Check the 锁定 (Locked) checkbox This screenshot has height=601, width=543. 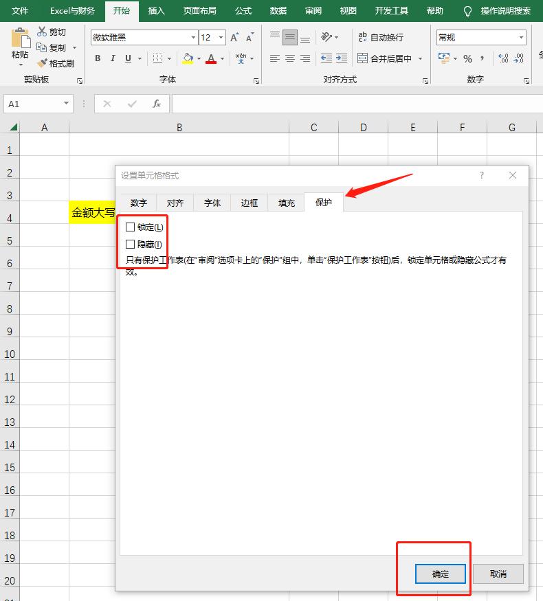tap(131, 227)
